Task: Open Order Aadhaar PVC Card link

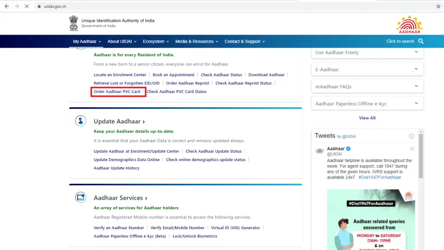Action: [x=117, y=91]
